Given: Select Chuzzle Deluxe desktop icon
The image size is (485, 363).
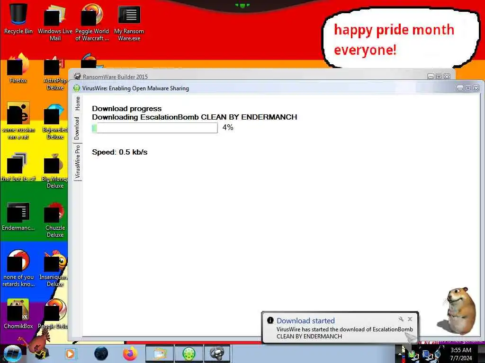Looking at the screenshot, I should [x=55, y=219].
